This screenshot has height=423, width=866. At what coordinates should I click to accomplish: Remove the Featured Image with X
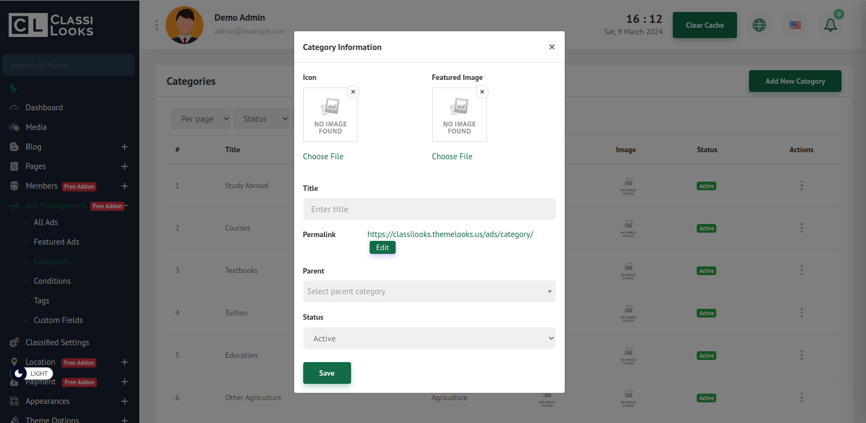click(482, 92)
